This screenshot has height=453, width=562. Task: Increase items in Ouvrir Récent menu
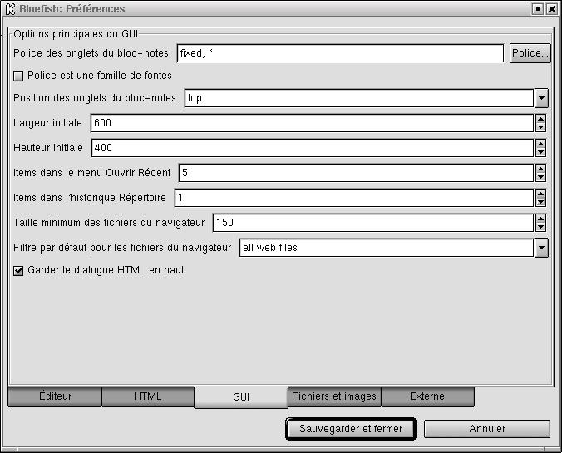click(x=540, y=169)
